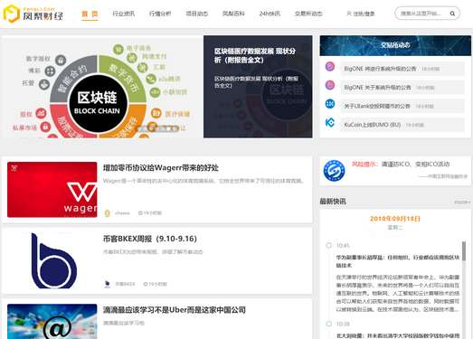
Task: Open the 项目动态 navigation item
Action: coord(196,14)
